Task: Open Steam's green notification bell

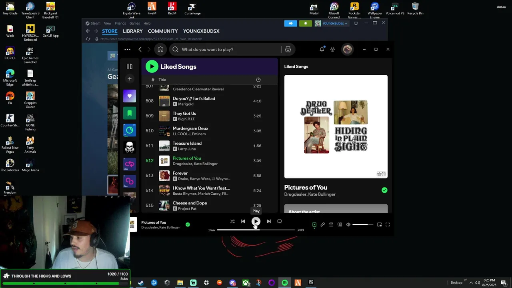Action: [x=306, y=23]
